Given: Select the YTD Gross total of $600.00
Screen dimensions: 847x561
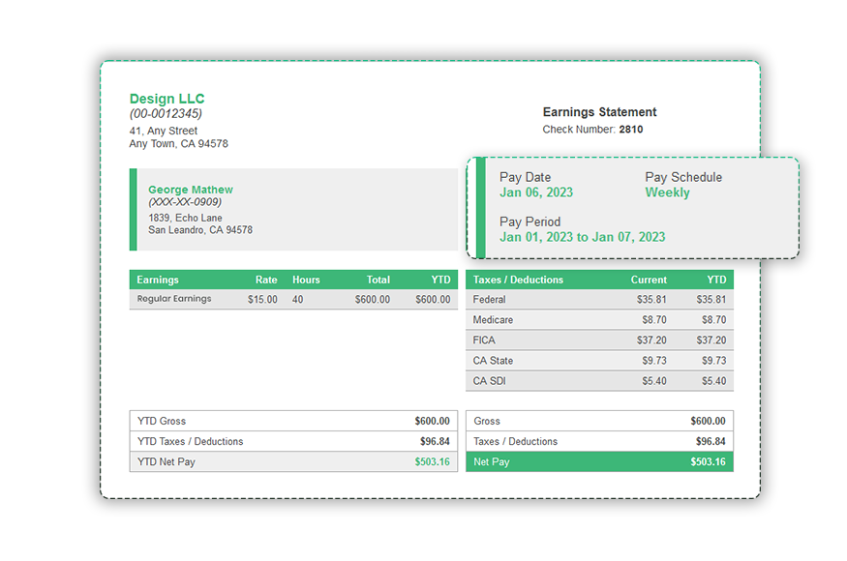Looking at the screenshot, I should (x=435, y=421).
